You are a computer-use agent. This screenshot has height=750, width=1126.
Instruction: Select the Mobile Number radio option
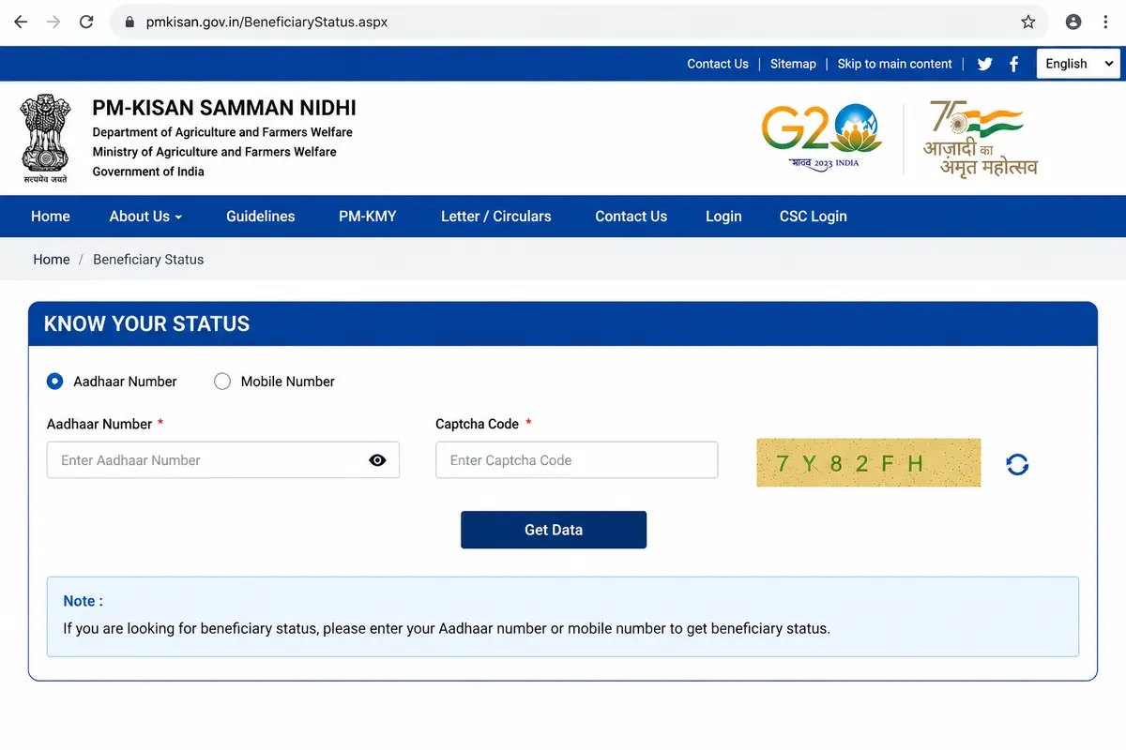pos(222,382)
